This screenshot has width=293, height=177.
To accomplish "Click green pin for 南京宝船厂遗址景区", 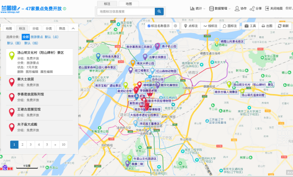I will [126, 85].
